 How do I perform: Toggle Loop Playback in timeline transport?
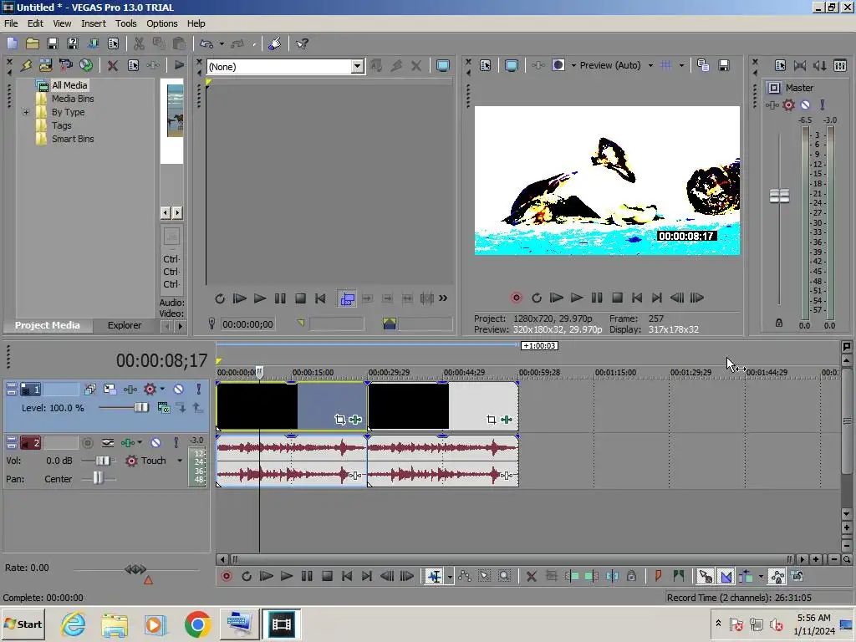tap(247, 576)
